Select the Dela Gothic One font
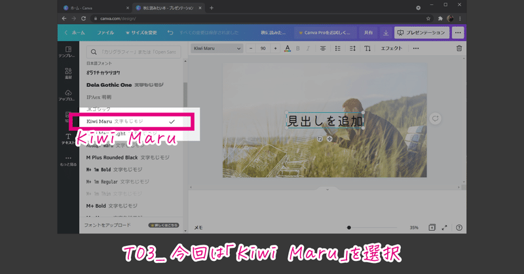The height and width of the screenshot is (274, 524). coord(125,85)
